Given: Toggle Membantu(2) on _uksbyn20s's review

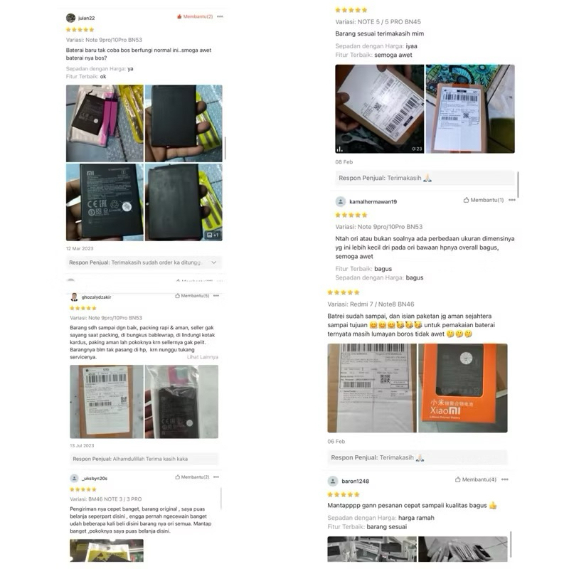Looking at the screenshot, I should [192, 477].
